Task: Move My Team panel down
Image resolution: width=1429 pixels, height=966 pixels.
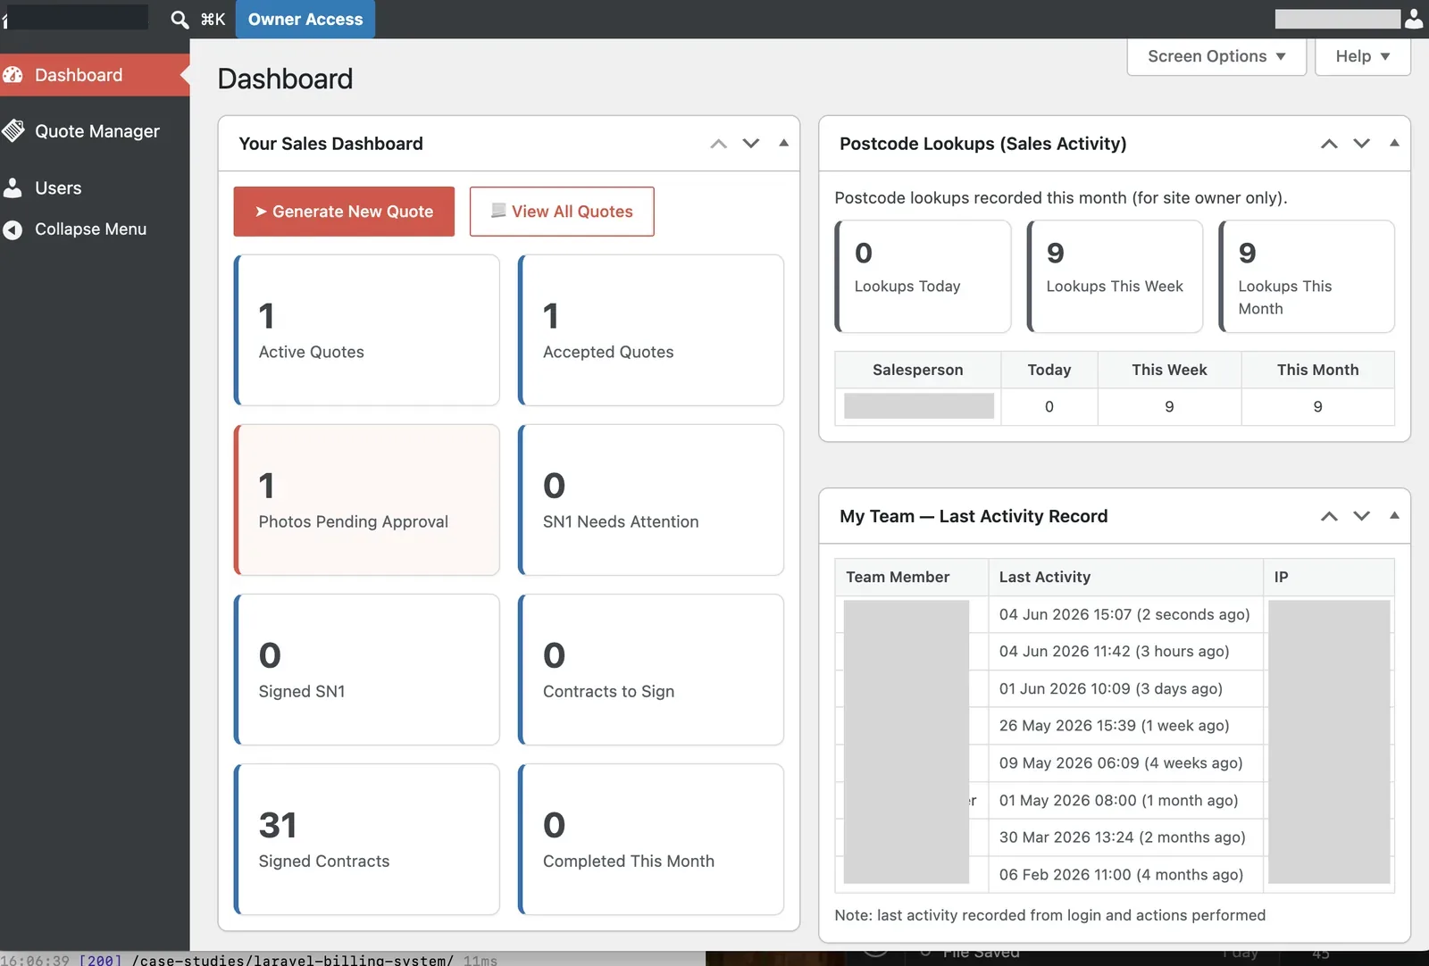Action: tap(1361, 516)
